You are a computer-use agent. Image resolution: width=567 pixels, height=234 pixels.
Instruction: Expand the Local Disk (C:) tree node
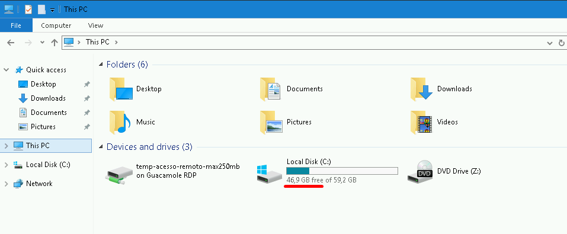6,165
